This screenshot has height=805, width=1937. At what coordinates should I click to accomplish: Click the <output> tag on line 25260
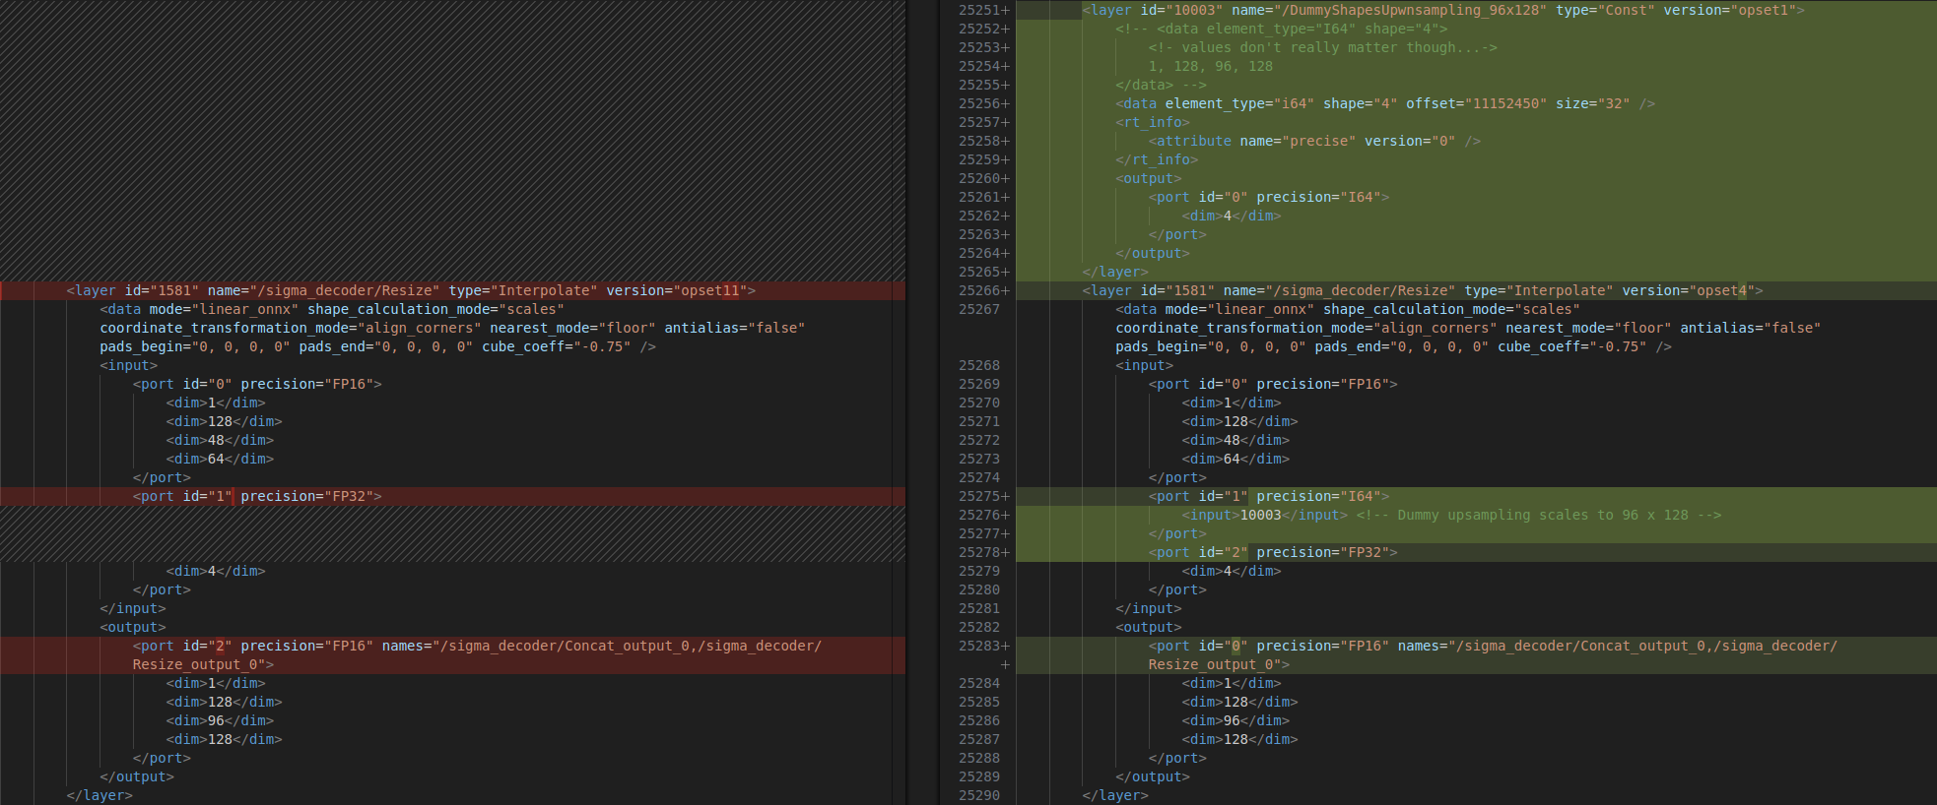click(1148, 178)
